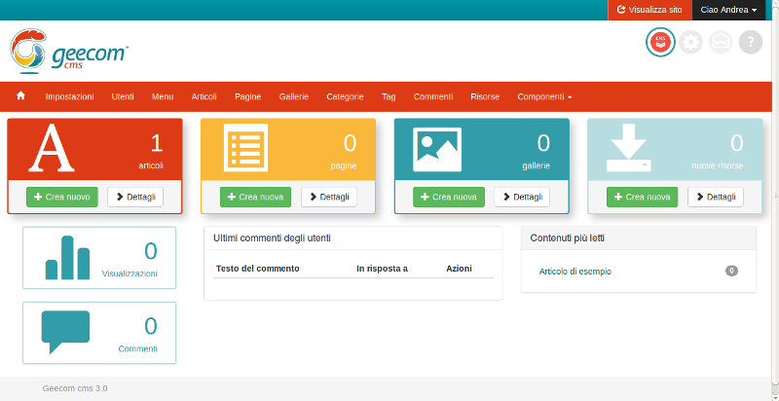Open the Categorie menu item
Screen dimensions: 779x401
tap(345, 96)
